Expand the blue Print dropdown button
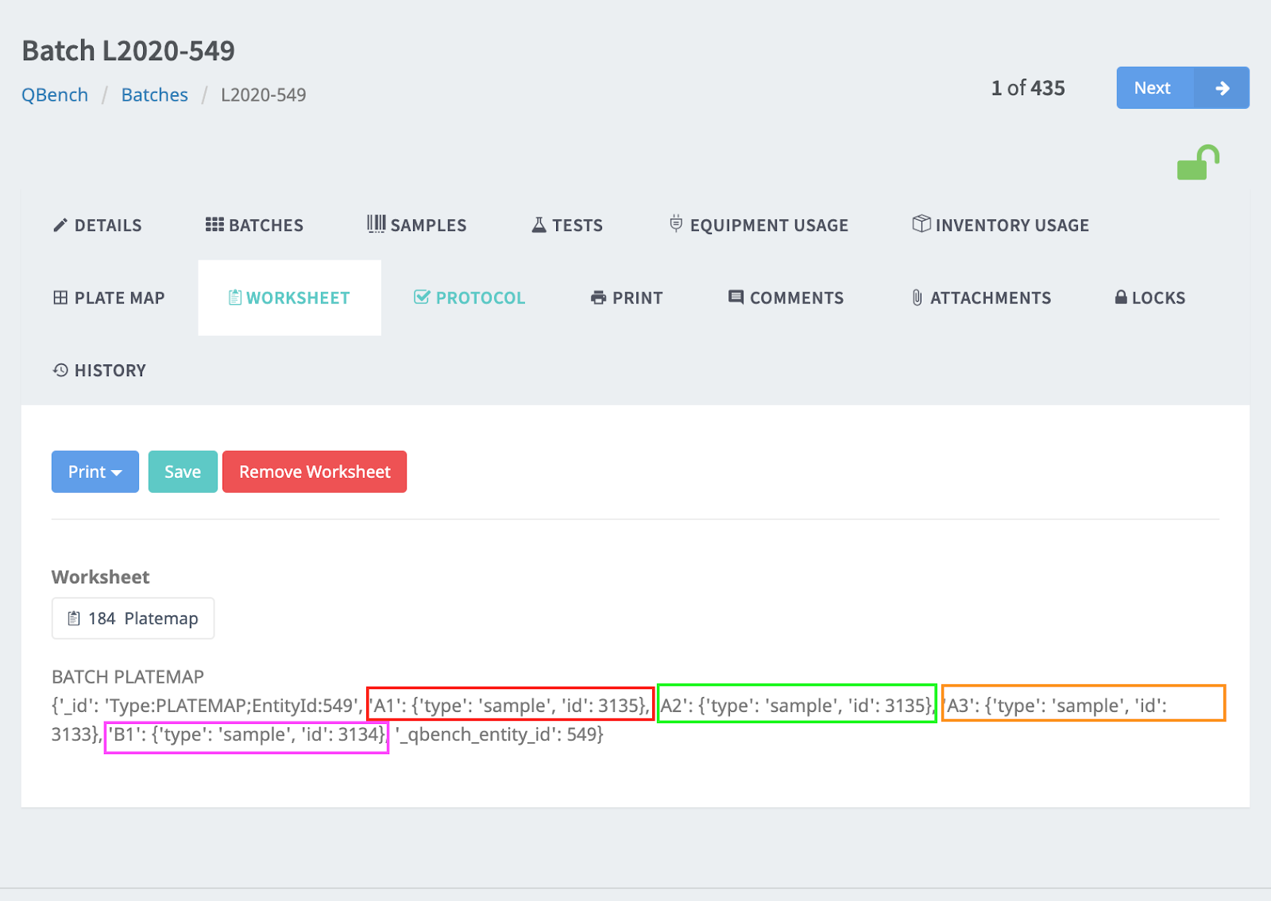Image resolution: width=1271 pixels, height=901 pixels. [95, 472]
